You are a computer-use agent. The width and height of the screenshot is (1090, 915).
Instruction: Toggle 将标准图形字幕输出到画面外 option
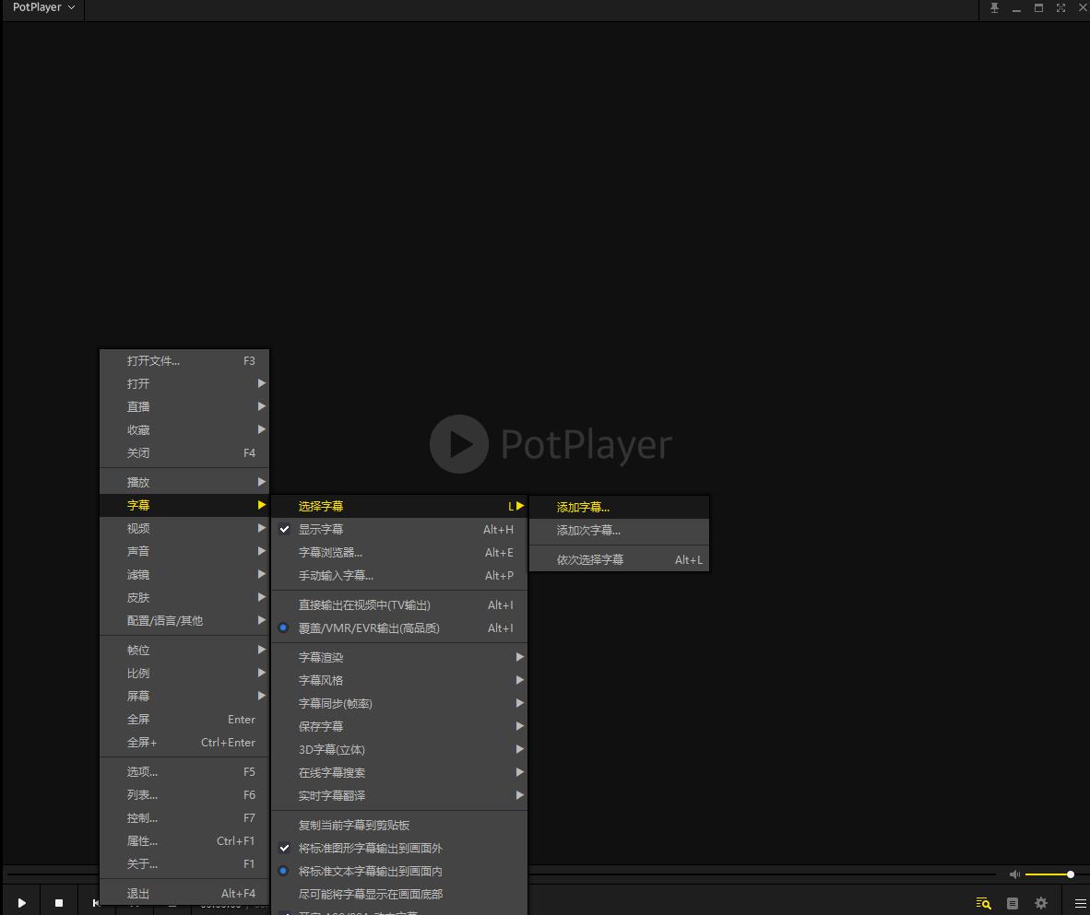tap(399, 849)
